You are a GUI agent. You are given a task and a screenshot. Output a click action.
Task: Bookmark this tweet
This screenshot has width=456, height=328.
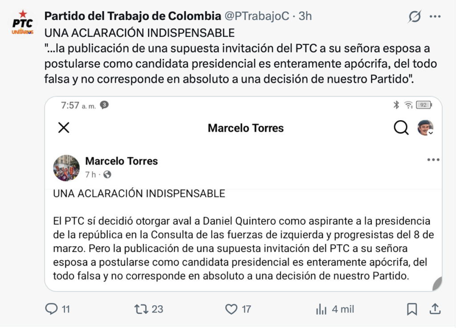point(412,309)
